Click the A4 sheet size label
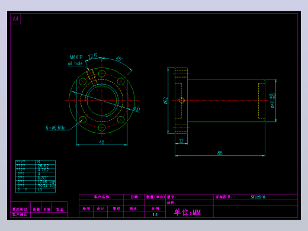This screenshot has height=231, width=308. pos(15,19)
